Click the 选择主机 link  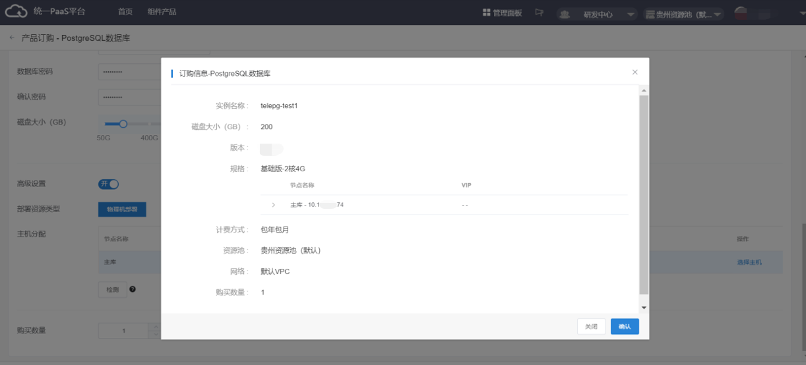tap(749, 262)
